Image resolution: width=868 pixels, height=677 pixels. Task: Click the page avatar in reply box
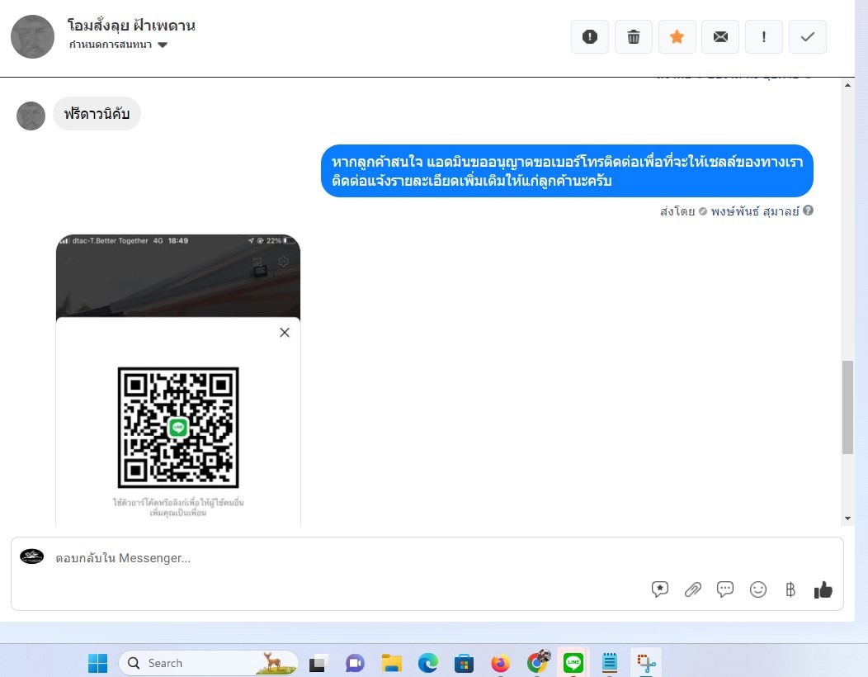click(x=31, y=556)
